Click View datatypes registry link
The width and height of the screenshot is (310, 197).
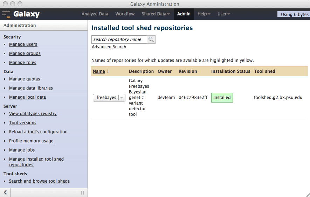pos(33,114)
